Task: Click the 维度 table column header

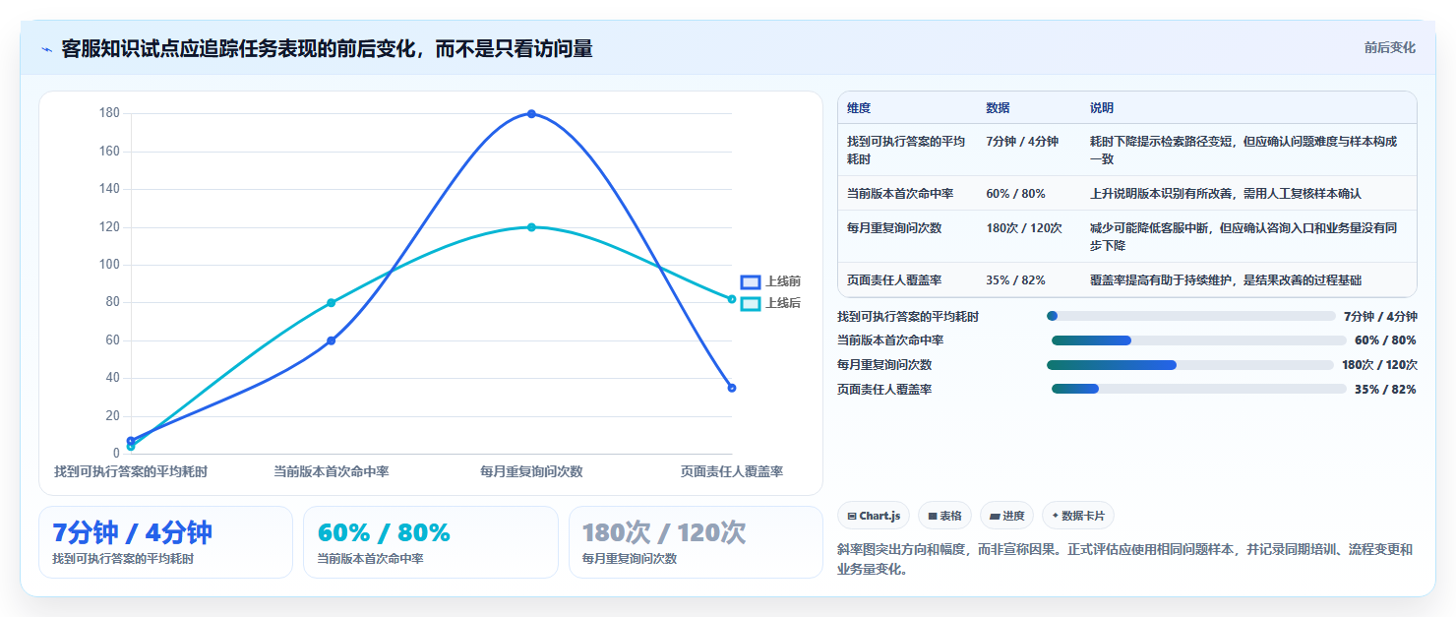Action: [859, 108]
